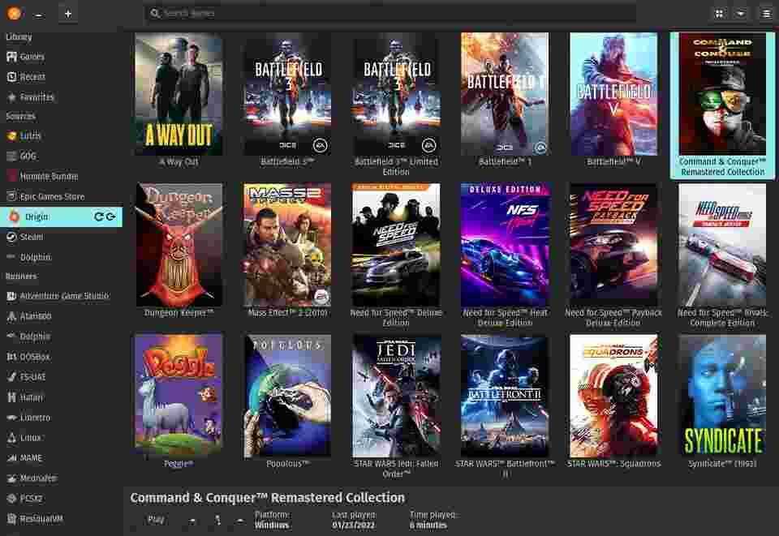This screenshot has width=779, height=536.
Task: Open the Humble Bundle source
Action: [x=61, y=176]
